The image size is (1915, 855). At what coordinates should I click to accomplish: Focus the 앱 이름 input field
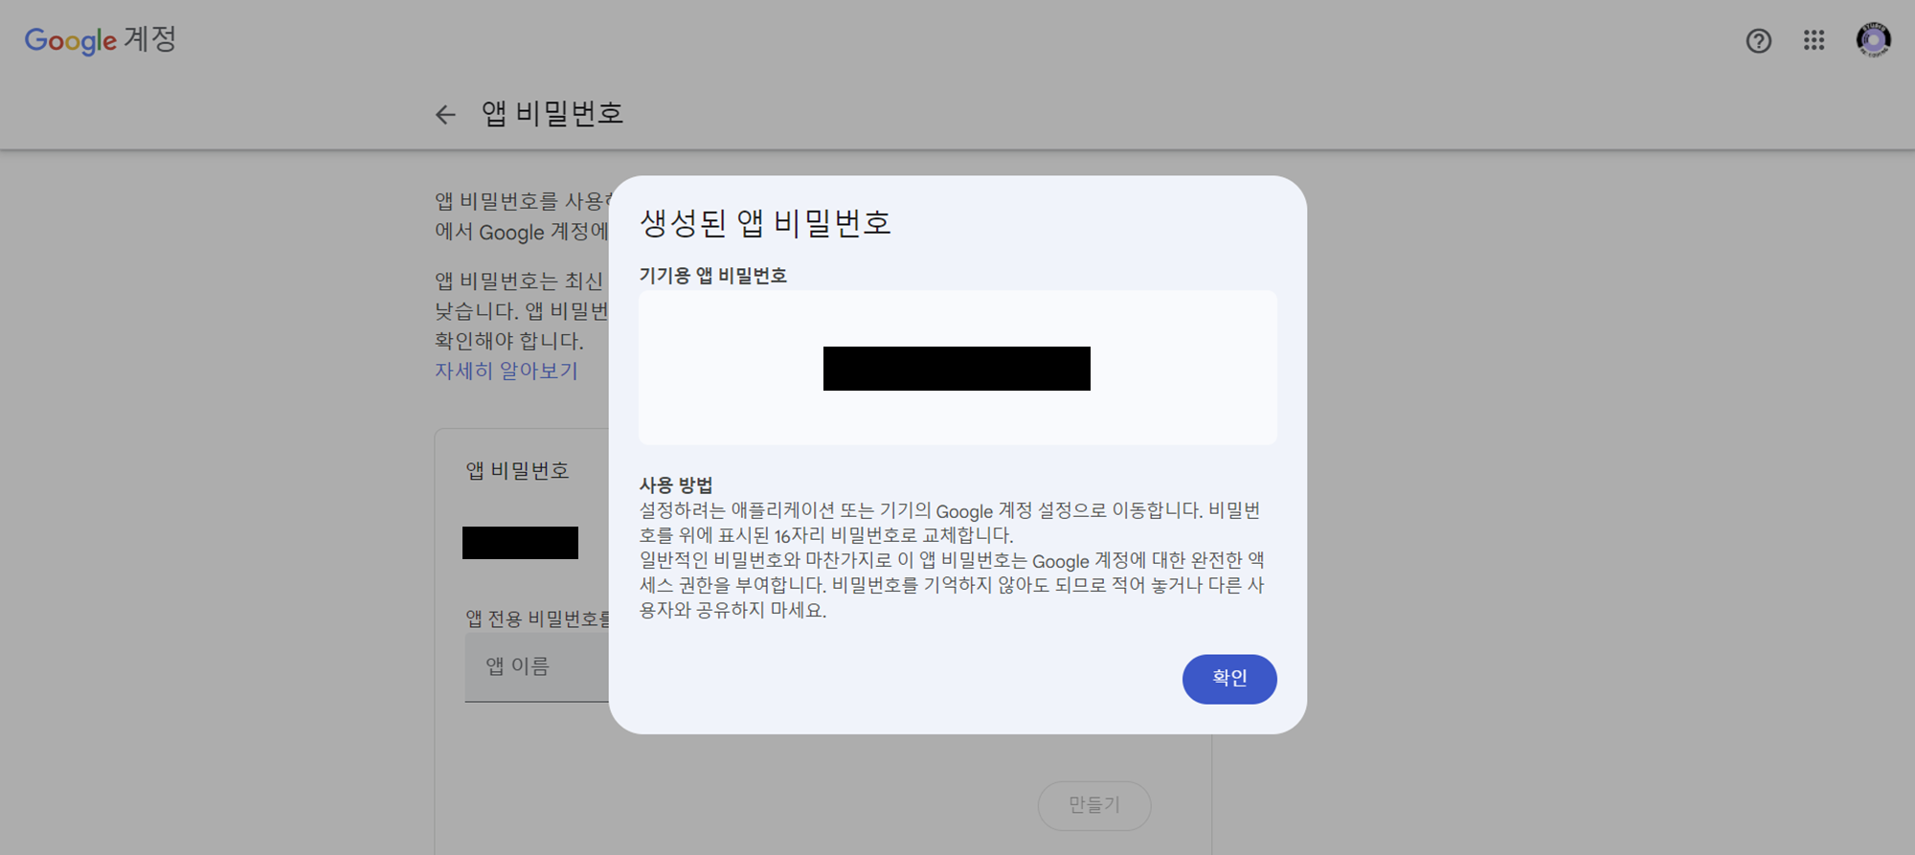[x=537, y=667]
